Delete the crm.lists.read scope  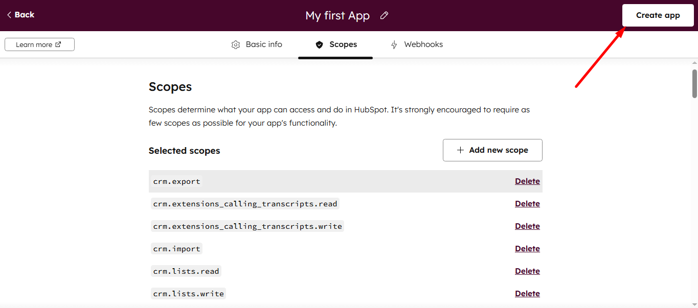click(x=527, y=271)
